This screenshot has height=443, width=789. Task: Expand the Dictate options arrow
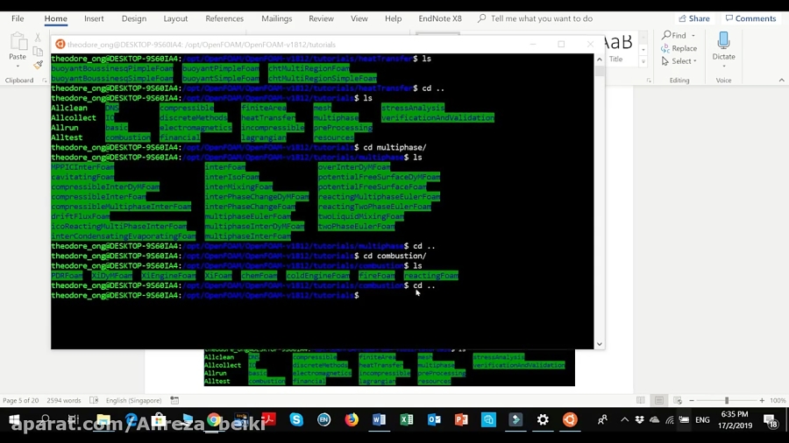point(723,66)
